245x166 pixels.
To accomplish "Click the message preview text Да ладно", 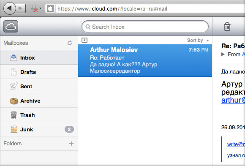I will [124, 68].
